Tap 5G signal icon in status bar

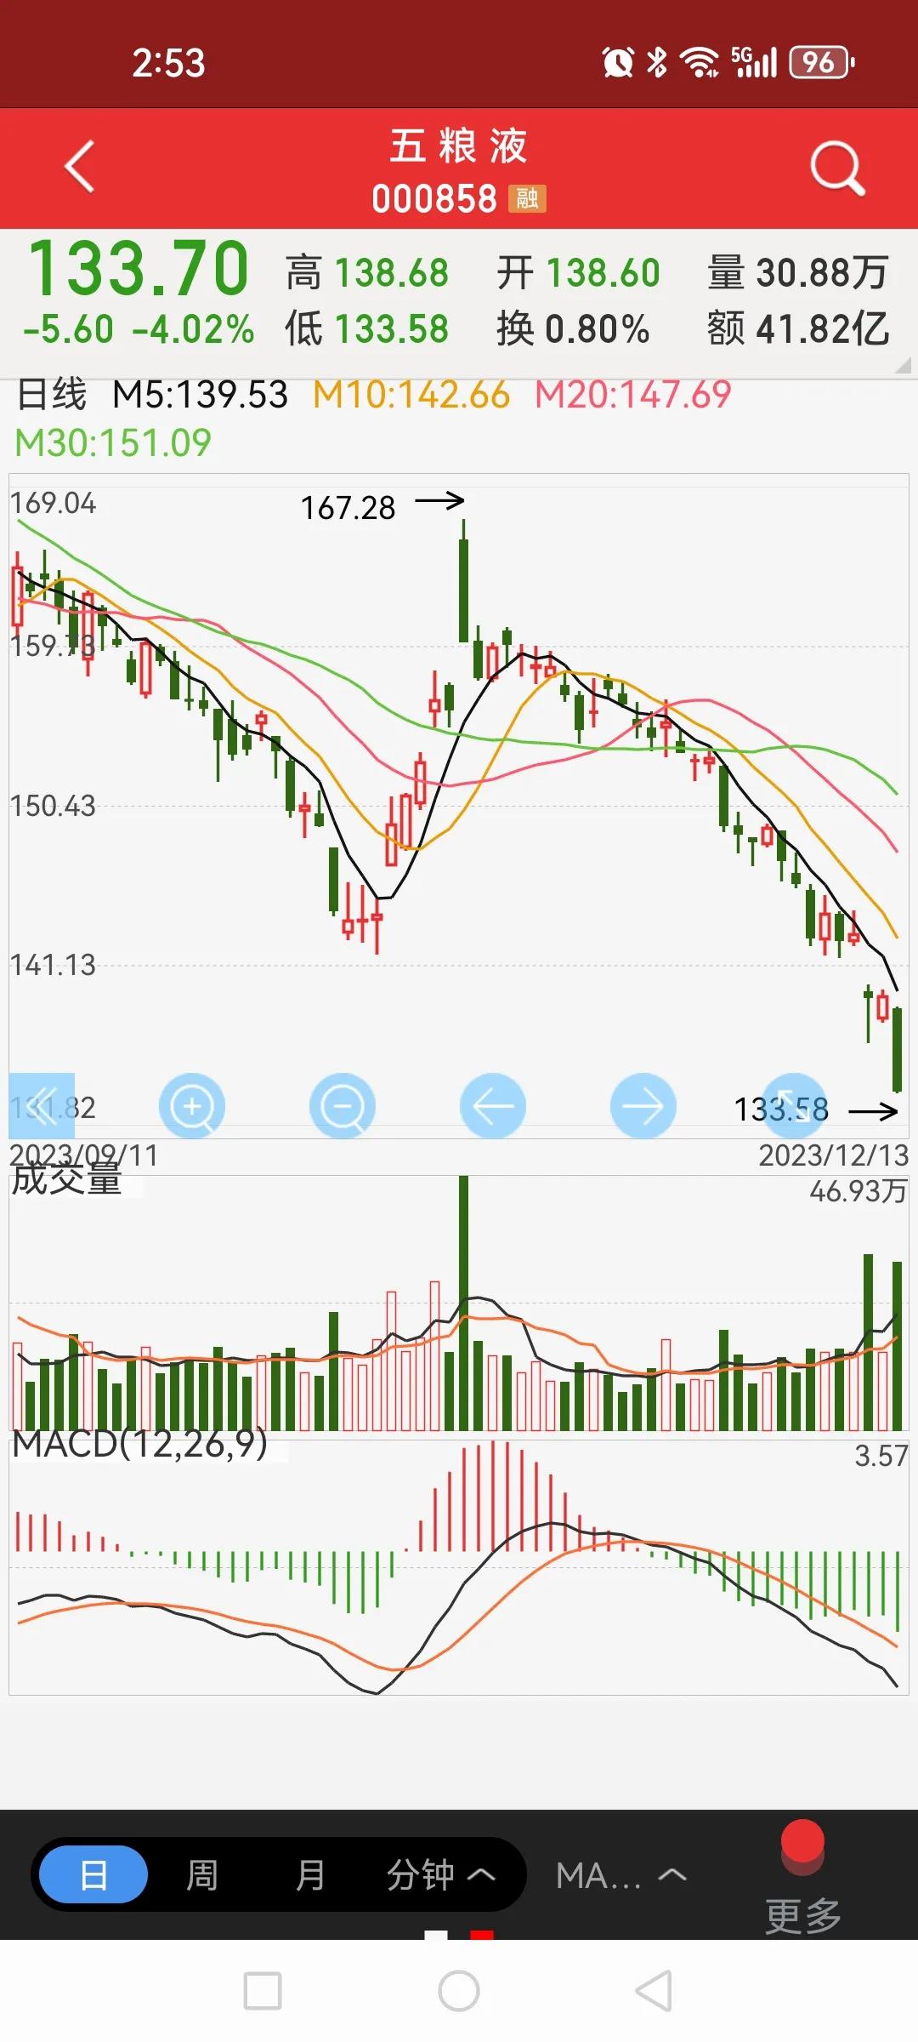(755, 62)
